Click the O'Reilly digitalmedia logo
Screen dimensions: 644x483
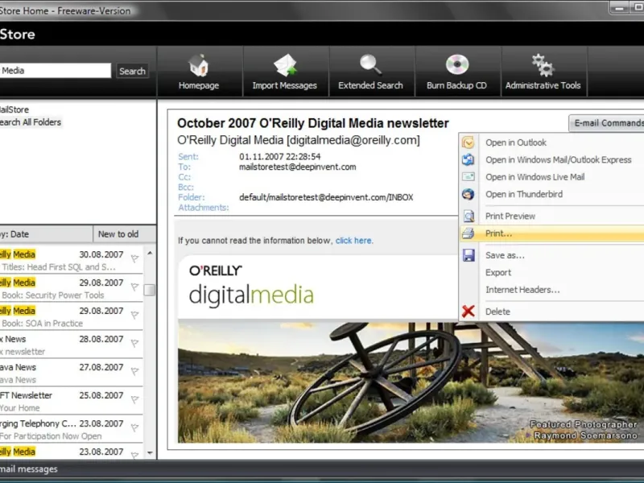tap(251, 285)
